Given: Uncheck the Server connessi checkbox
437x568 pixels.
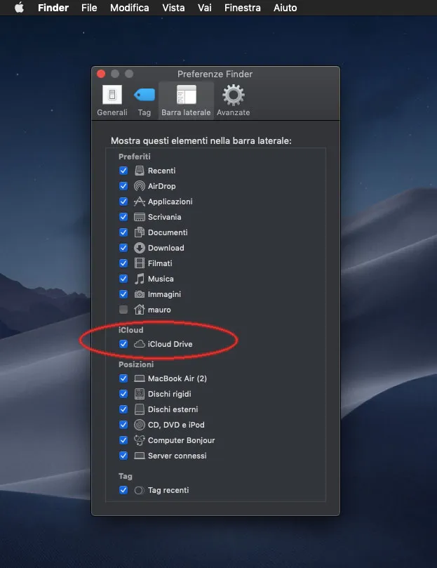Looking at the screenshot, I should pos(123,456).
